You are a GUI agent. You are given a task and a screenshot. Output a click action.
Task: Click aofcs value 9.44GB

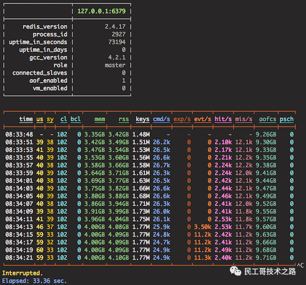tap(266, 181)
